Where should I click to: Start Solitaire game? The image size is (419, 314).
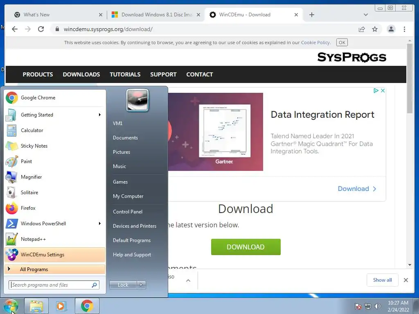point(55,192)
